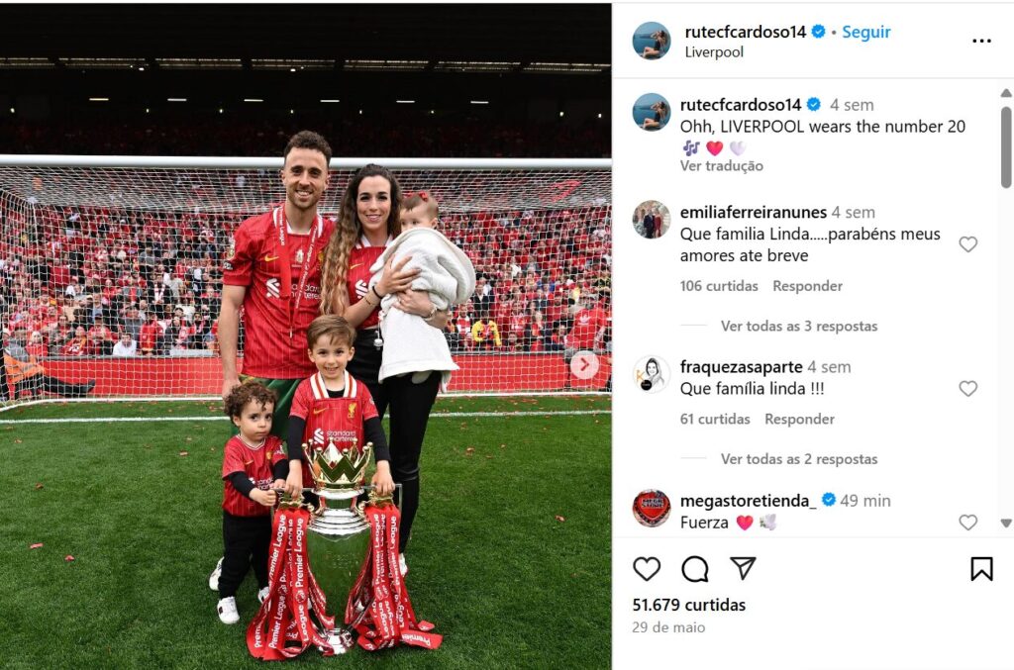
Task: Show caption translation via Ver tradução
Action: [721, 166]
